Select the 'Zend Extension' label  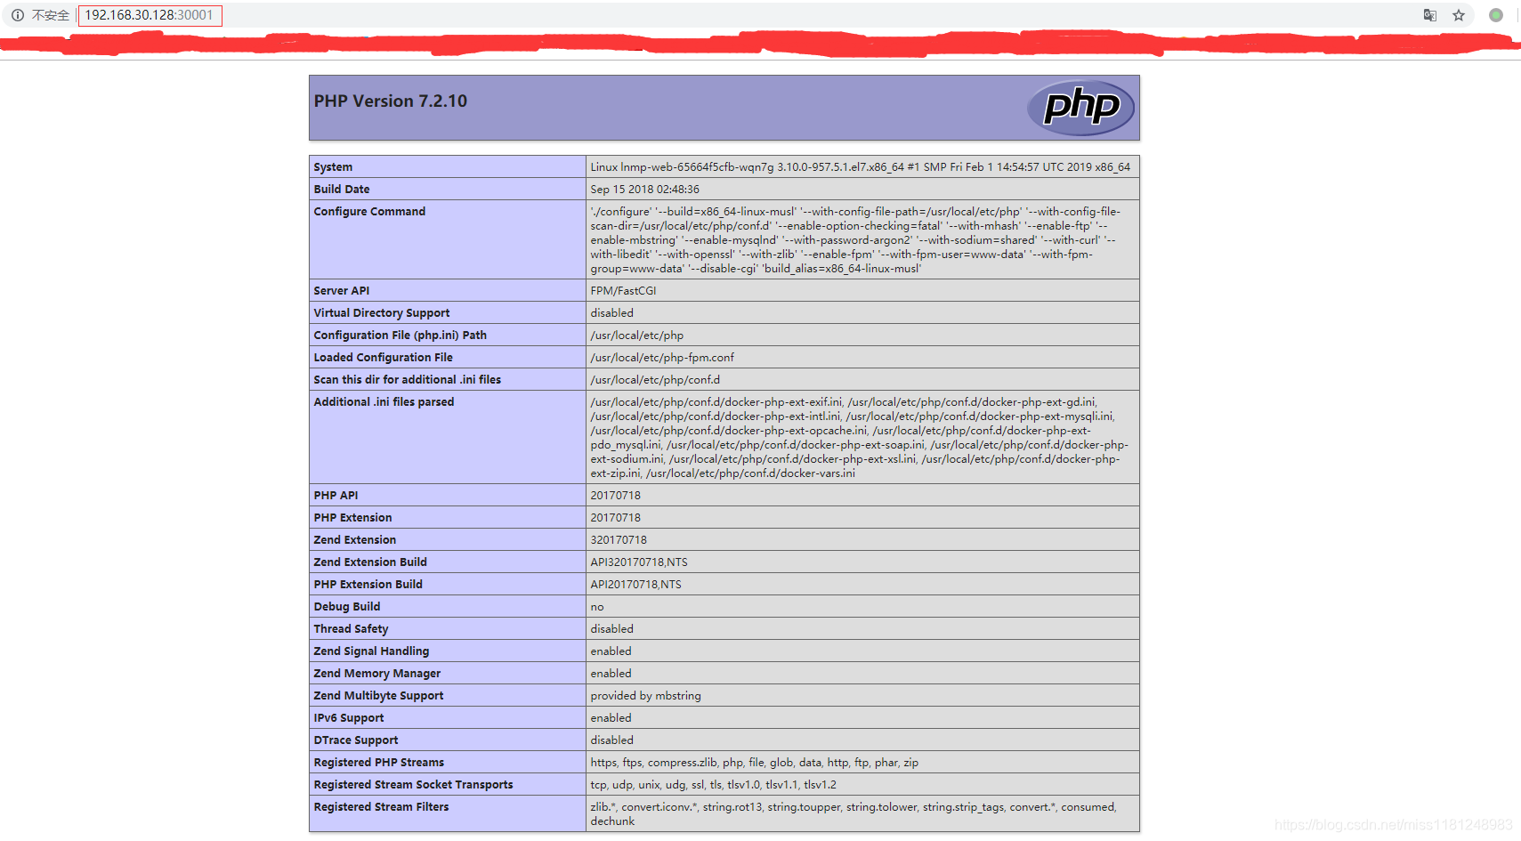[355, 540]
